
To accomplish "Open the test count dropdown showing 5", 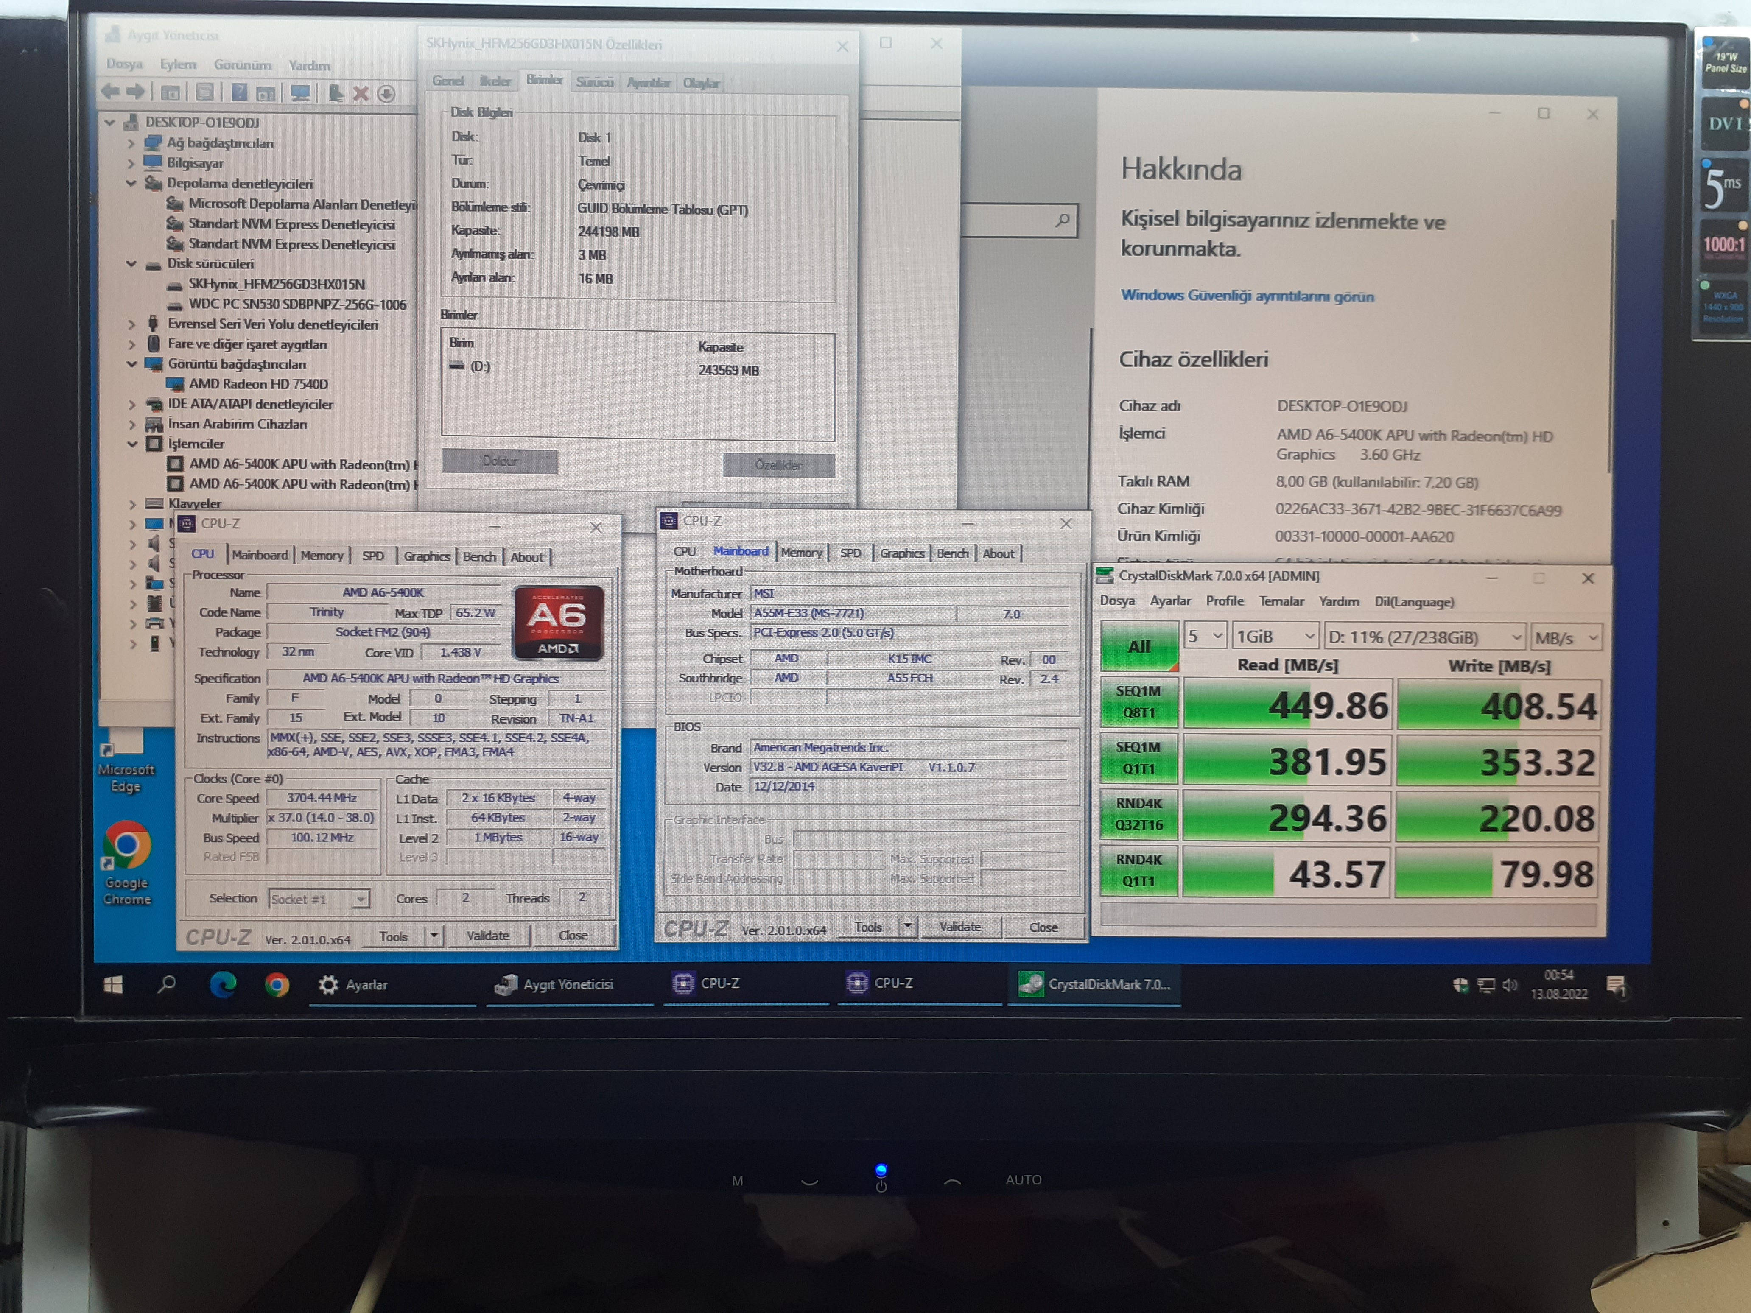I will 1205,636.
